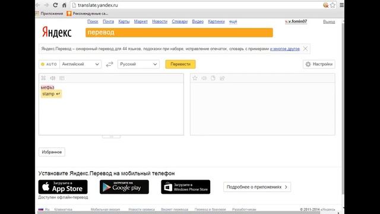Click the browser home icon
This screenshot has height=214, width=380.
tap(64, 5)
